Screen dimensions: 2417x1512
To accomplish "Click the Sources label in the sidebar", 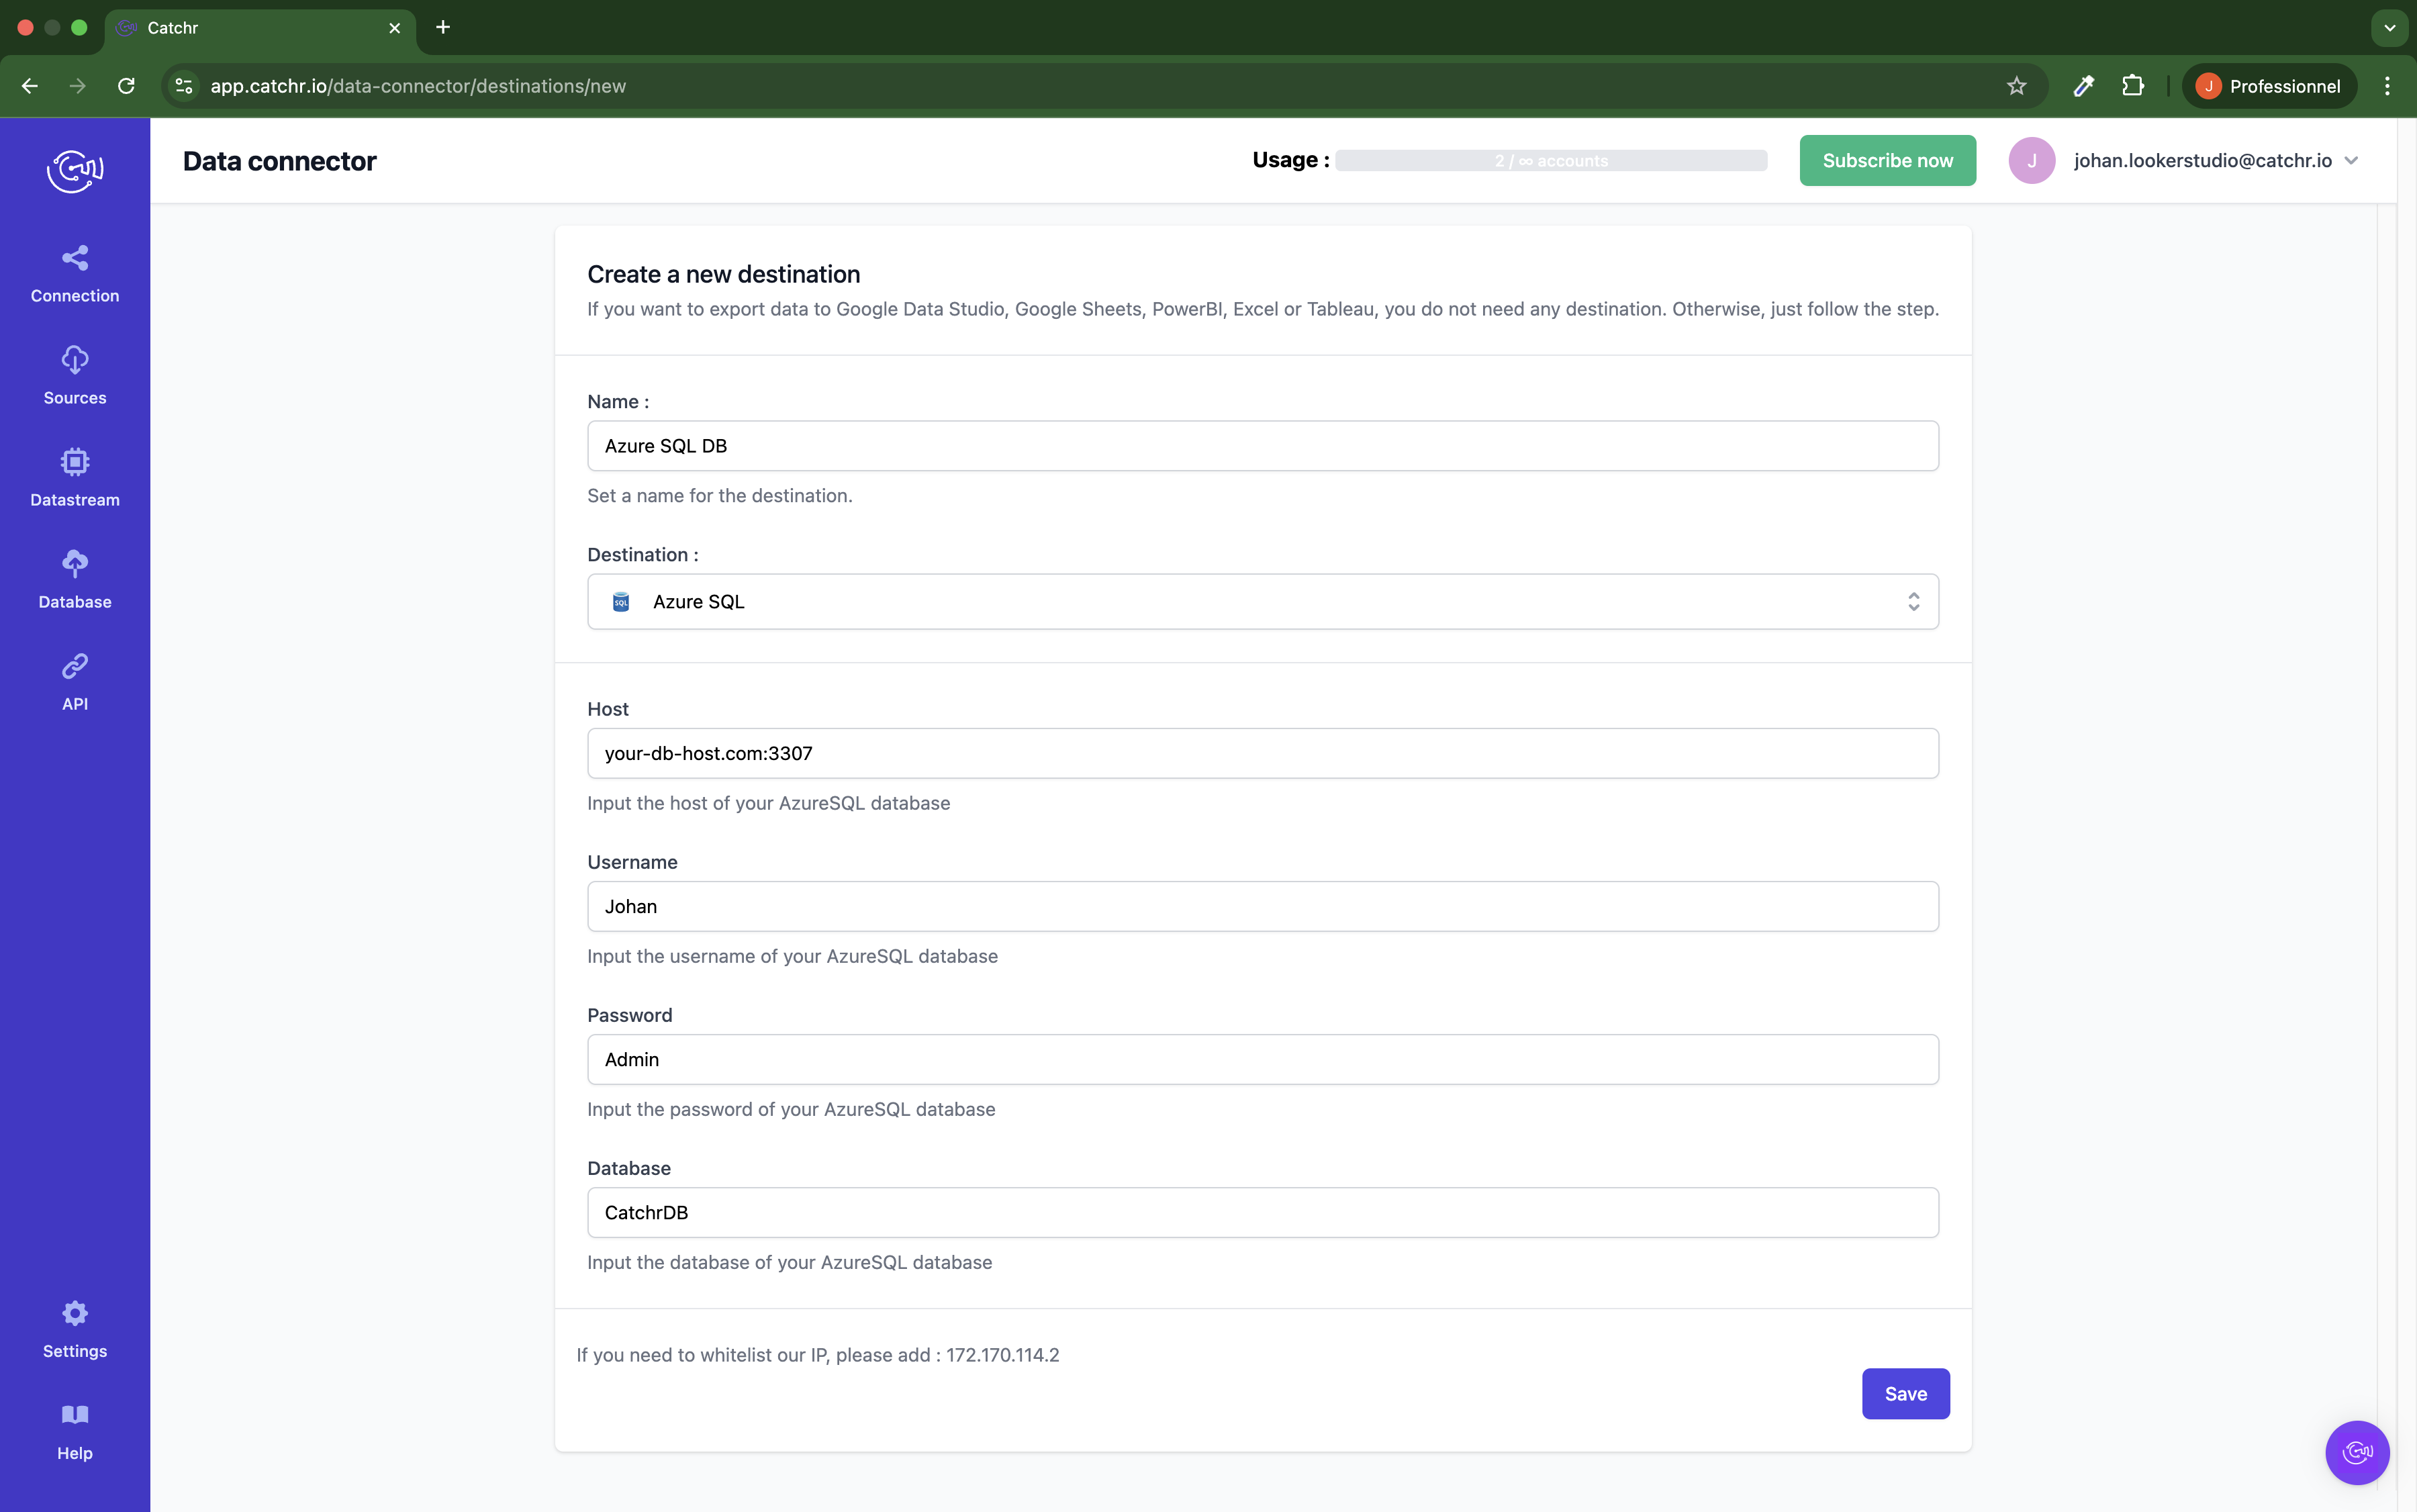I will tap(75, 398).
